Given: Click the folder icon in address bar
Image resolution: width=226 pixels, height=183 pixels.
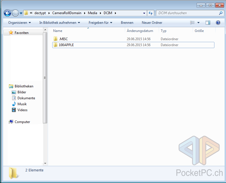Looking at the screenshot, I should [26, 13].
